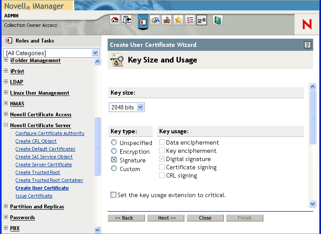Open Create SAS Service Object task
Screen dimensions: 321x234
click(44, 157)
